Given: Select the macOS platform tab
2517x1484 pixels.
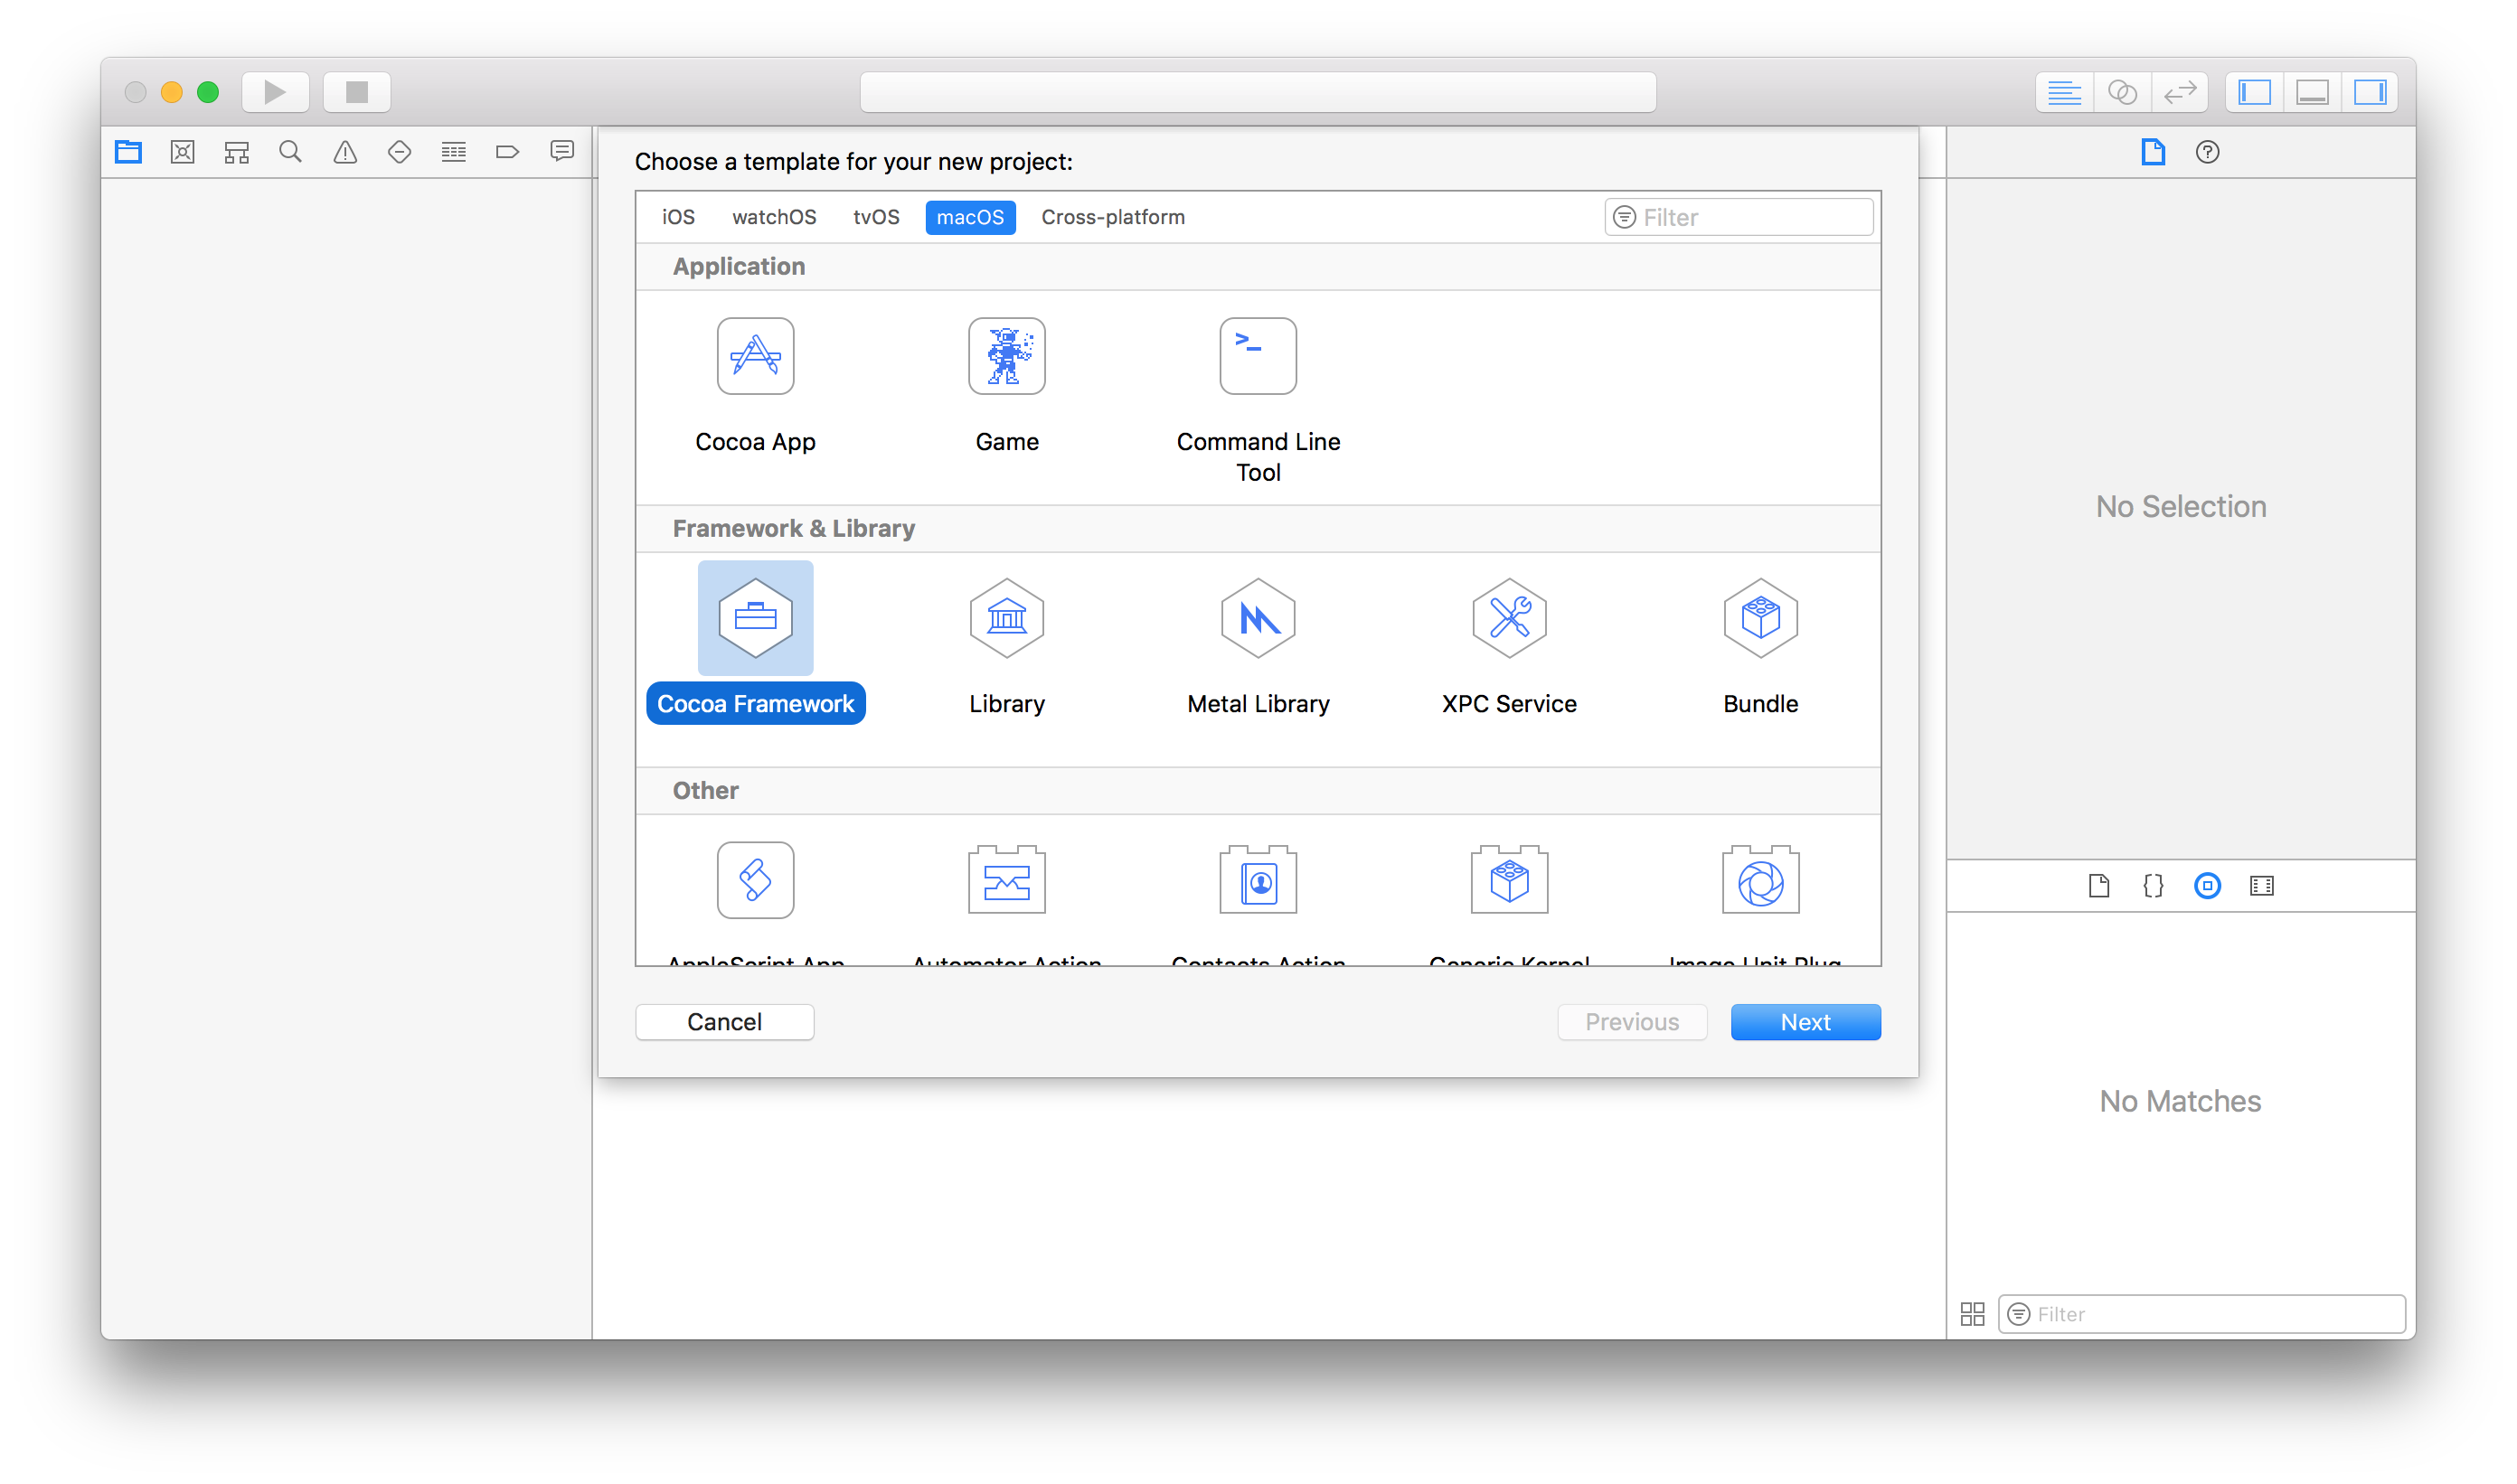Looking at the screenshot, I should coord(970,217).
